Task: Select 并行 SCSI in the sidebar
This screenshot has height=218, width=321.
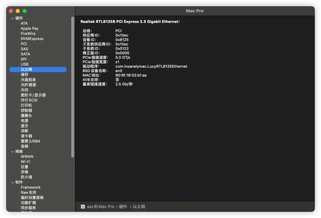Action: coord(29,100)
